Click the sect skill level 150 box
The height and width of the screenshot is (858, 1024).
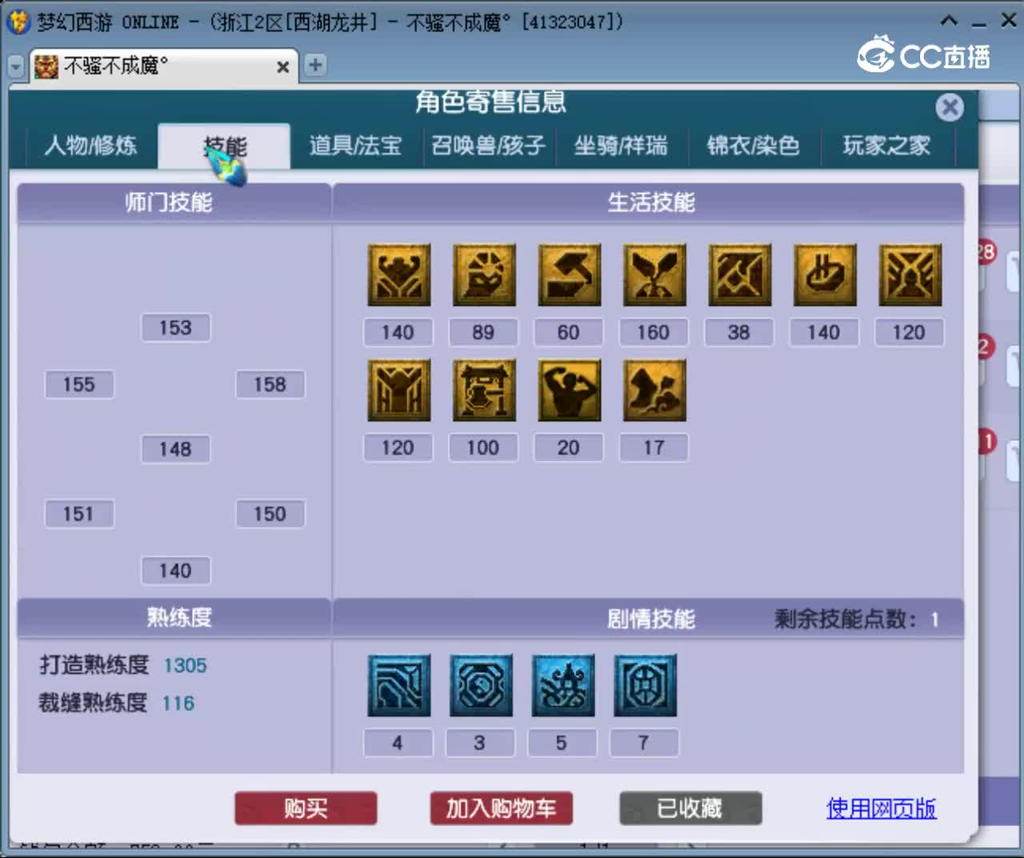click(x=270, y=514)
